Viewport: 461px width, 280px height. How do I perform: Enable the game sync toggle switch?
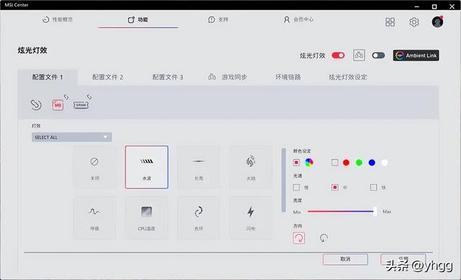pyautogui.click(x=378, y=55)
